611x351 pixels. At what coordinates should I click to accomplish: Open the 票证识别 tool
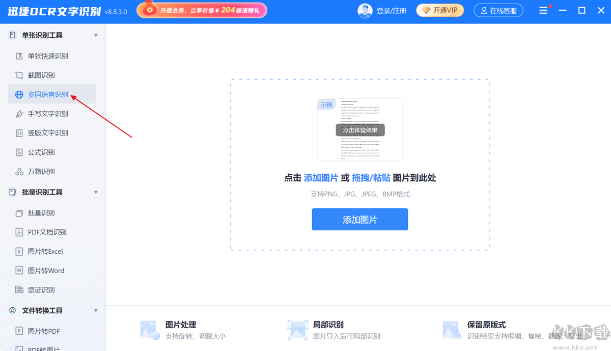(x=40, y=289)
